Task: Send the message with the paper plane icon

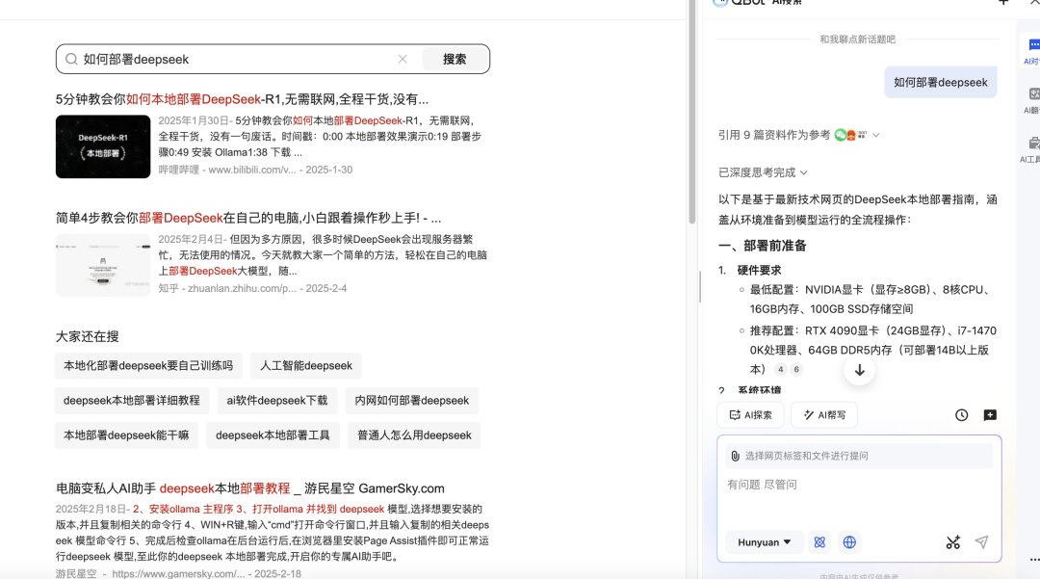Action: [x=981, y=542]
